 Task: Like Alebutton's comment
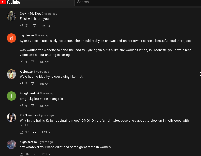tap(22, 84)
